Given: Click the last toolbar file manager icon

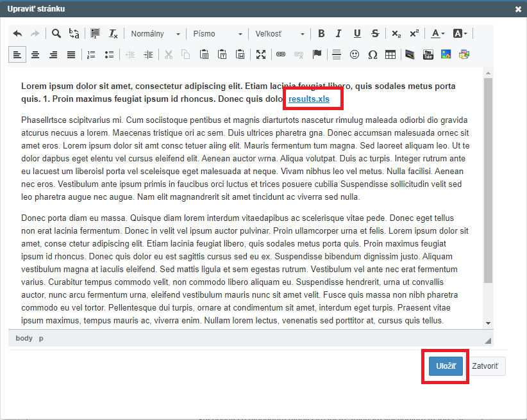Looking at the screenshot, I should (464, 54).
